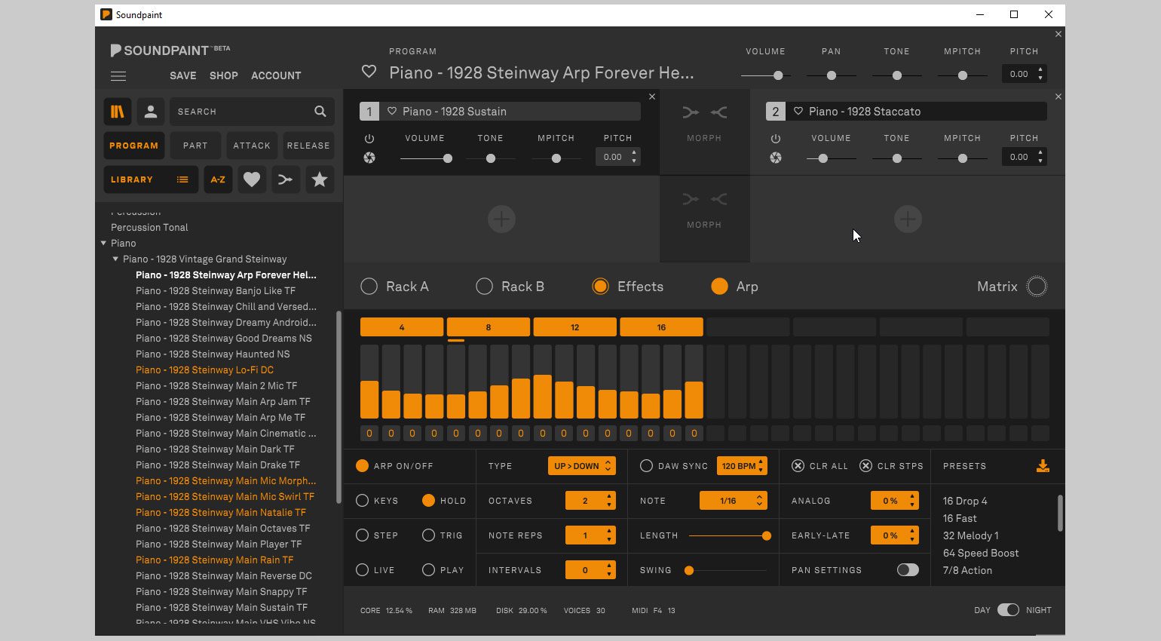Screen dimensions: 1161x641
Task: Switch on PAN SETTINGS
Action: [908, 570]
